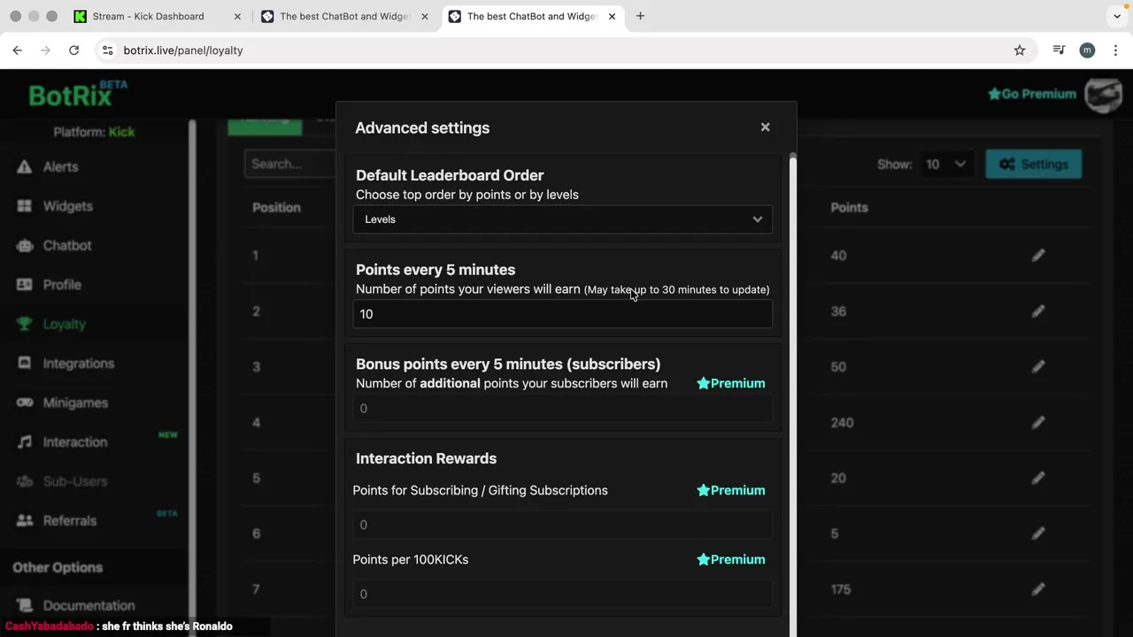Open the Interaction music note icon
The height and width of the screenshot is (637, 1133).
click(x=24, y=442)
